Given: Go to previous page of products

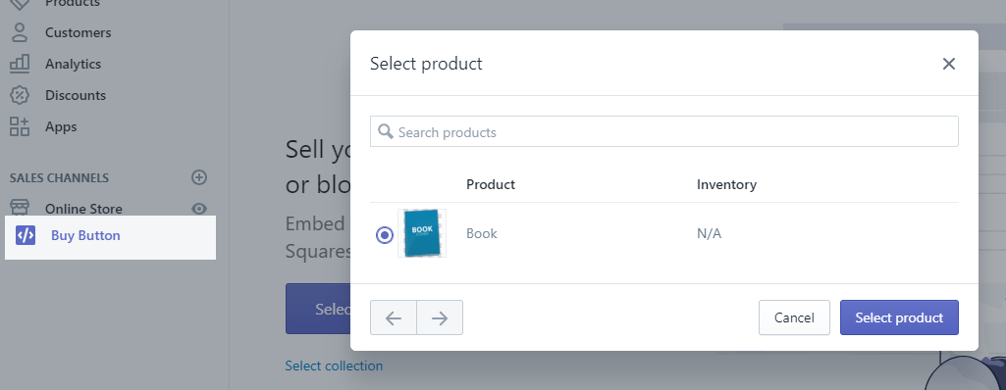Looking at the screenshot, I should coord(394,317).
